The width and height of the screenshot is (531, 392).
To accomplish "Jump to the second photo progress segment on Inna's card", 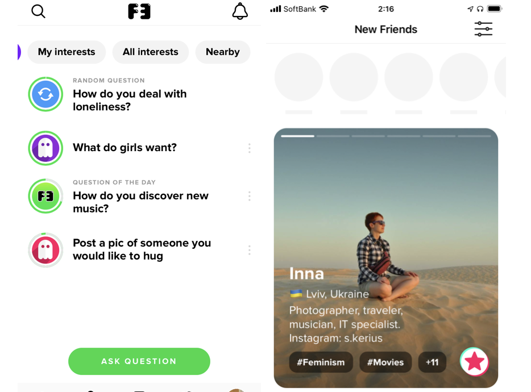I will click(x=333, y=136).
